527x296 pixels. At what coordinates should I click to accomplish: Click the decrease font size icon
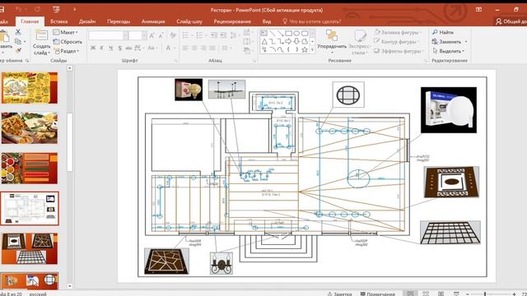point(161,35)
